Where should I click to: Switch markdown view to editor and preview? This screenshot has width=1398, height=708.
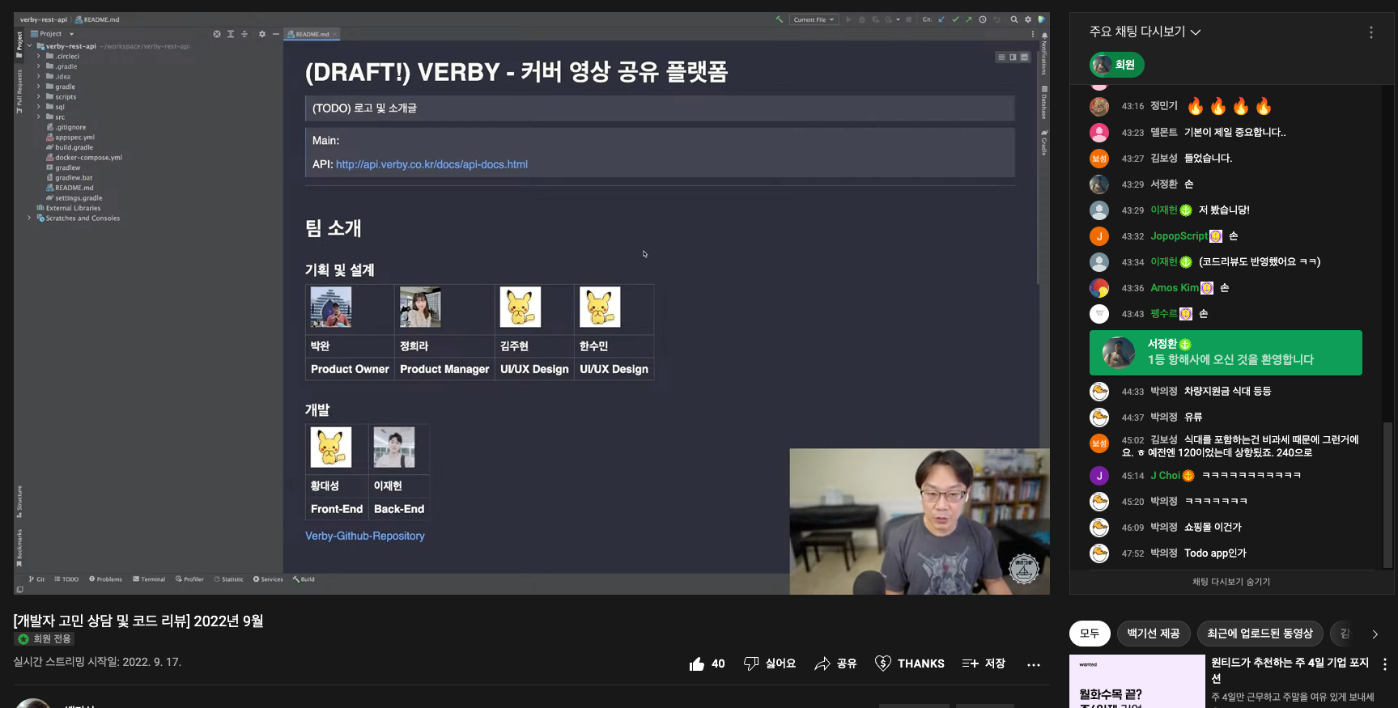(1013, 57)
